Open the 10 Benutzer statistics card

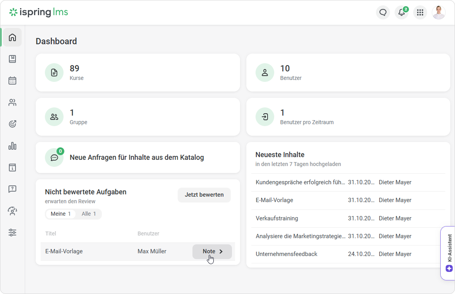pos(348,73)
